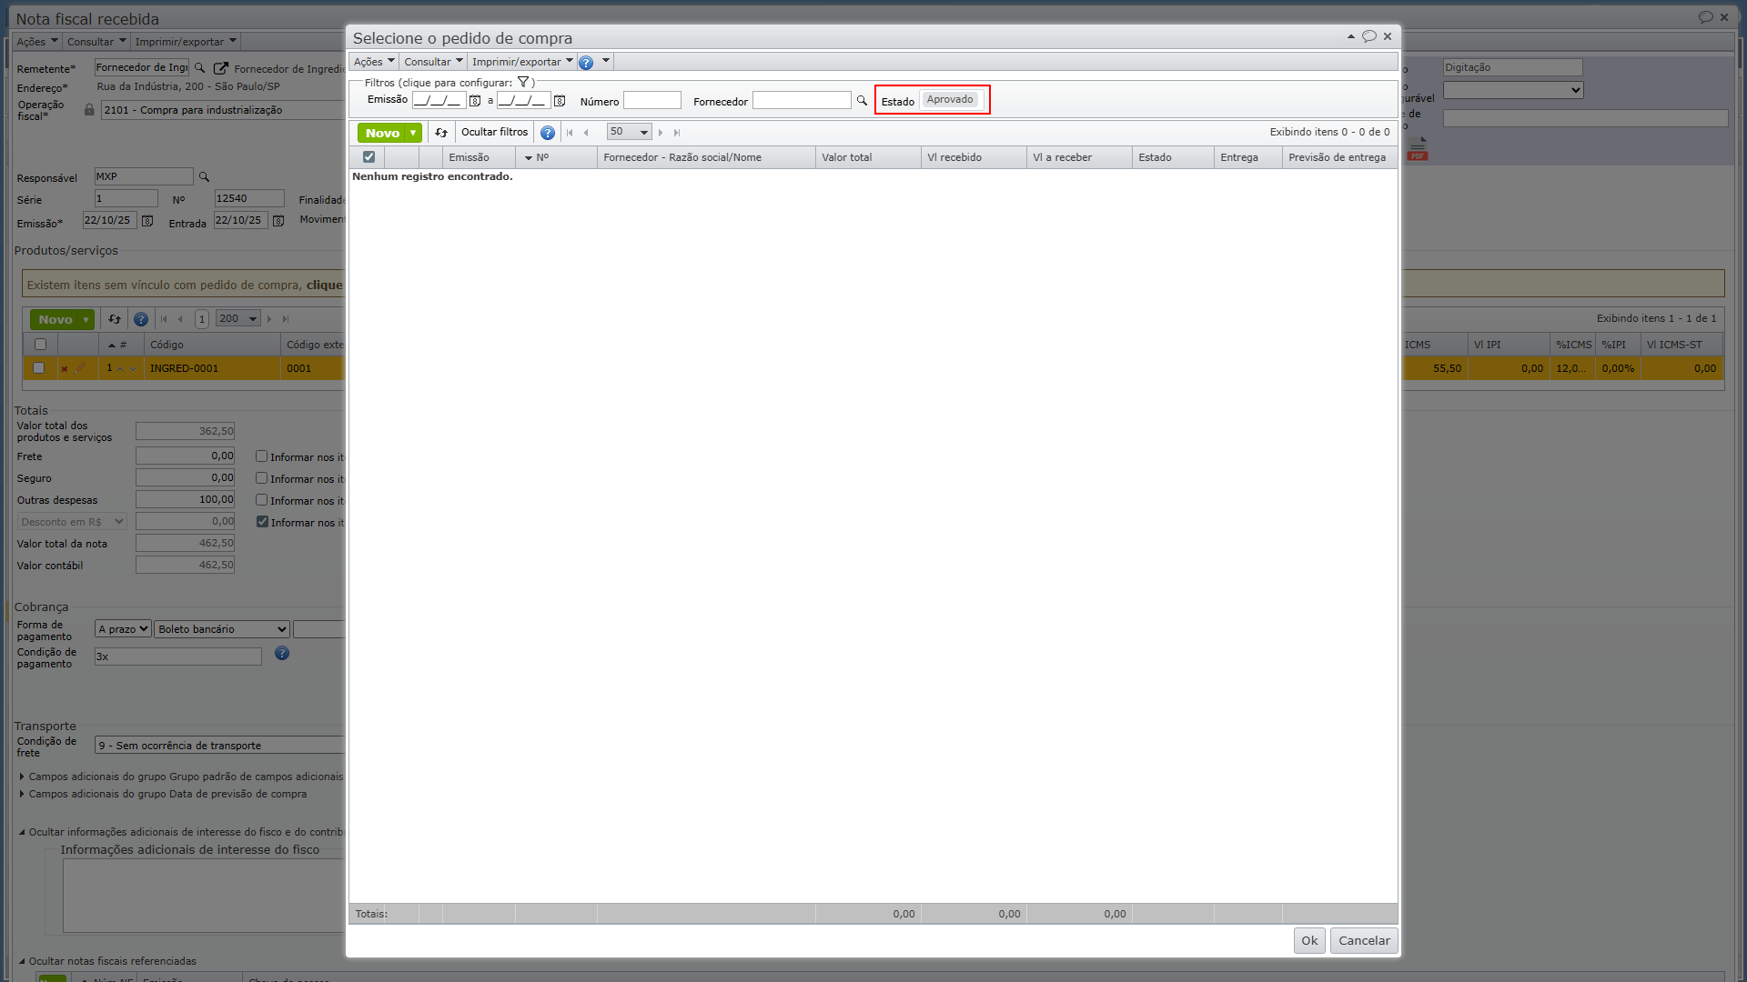Open the Boleto bancário dropdown
Viewport: 1747px width, 982px height.
point(222,629)
